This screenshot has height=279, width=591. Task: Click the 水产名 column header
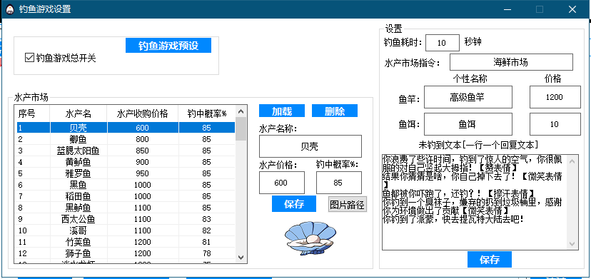coord(79,113)
